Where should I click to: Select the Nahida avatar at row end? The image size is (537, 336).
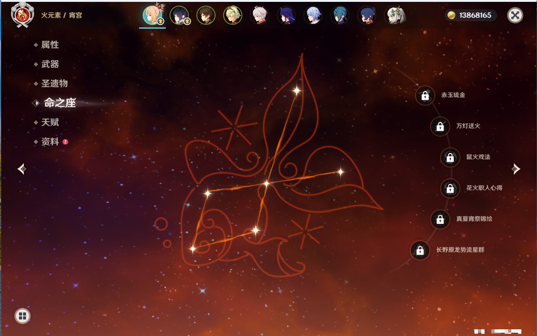tap(394, 15)
